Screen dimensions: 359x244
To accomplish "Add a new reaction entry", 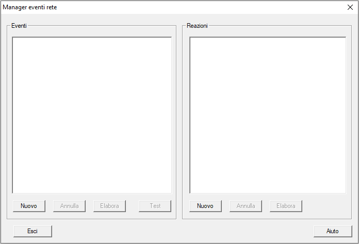I will coord(205,206).
